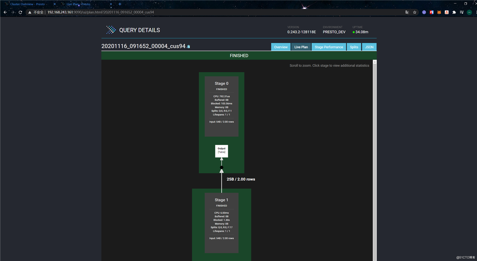Open a new browser tab

[120, 4]
